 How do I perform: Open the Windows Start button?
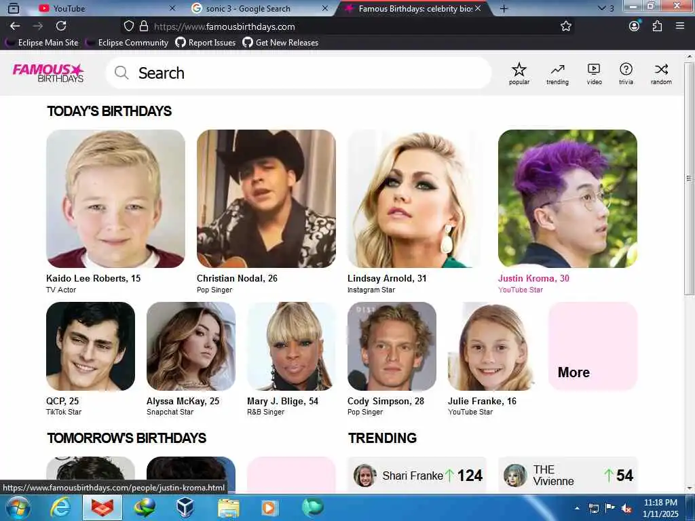(18, 507)
